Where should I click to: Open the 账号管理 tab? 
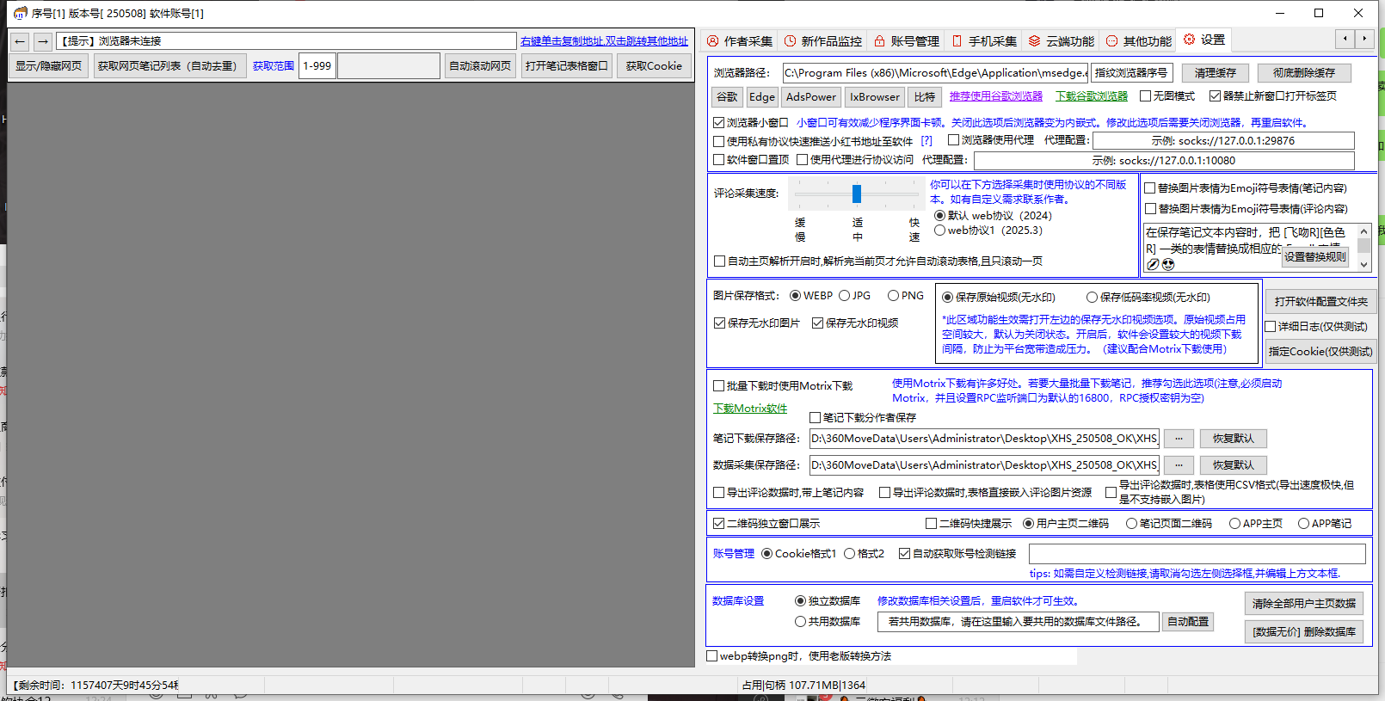906,41
